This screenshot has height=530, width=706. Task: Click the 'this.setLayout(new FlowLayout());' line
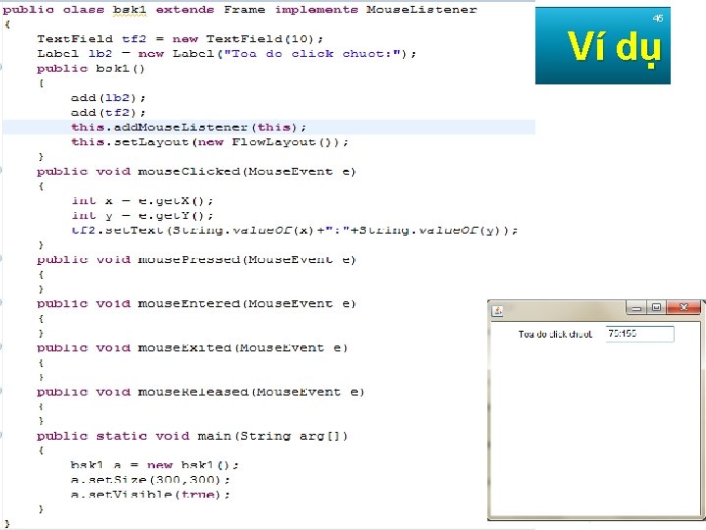click(210, 142)
